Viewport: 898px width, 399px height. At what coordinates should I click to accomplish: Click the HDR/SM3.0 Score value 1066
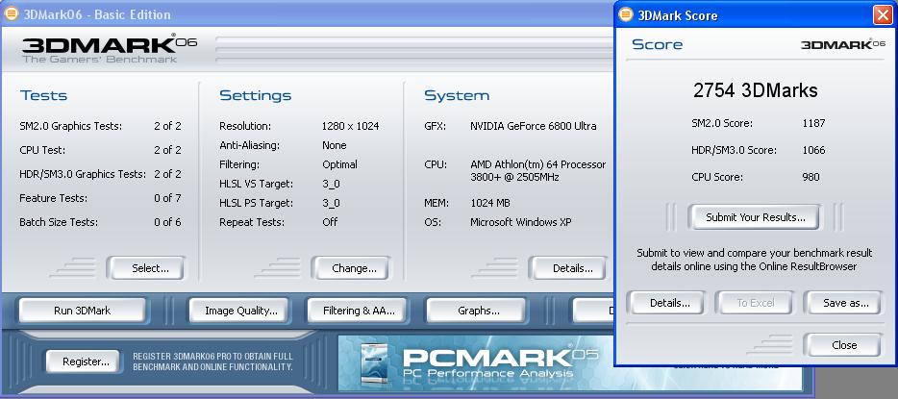tap(813, 150)
